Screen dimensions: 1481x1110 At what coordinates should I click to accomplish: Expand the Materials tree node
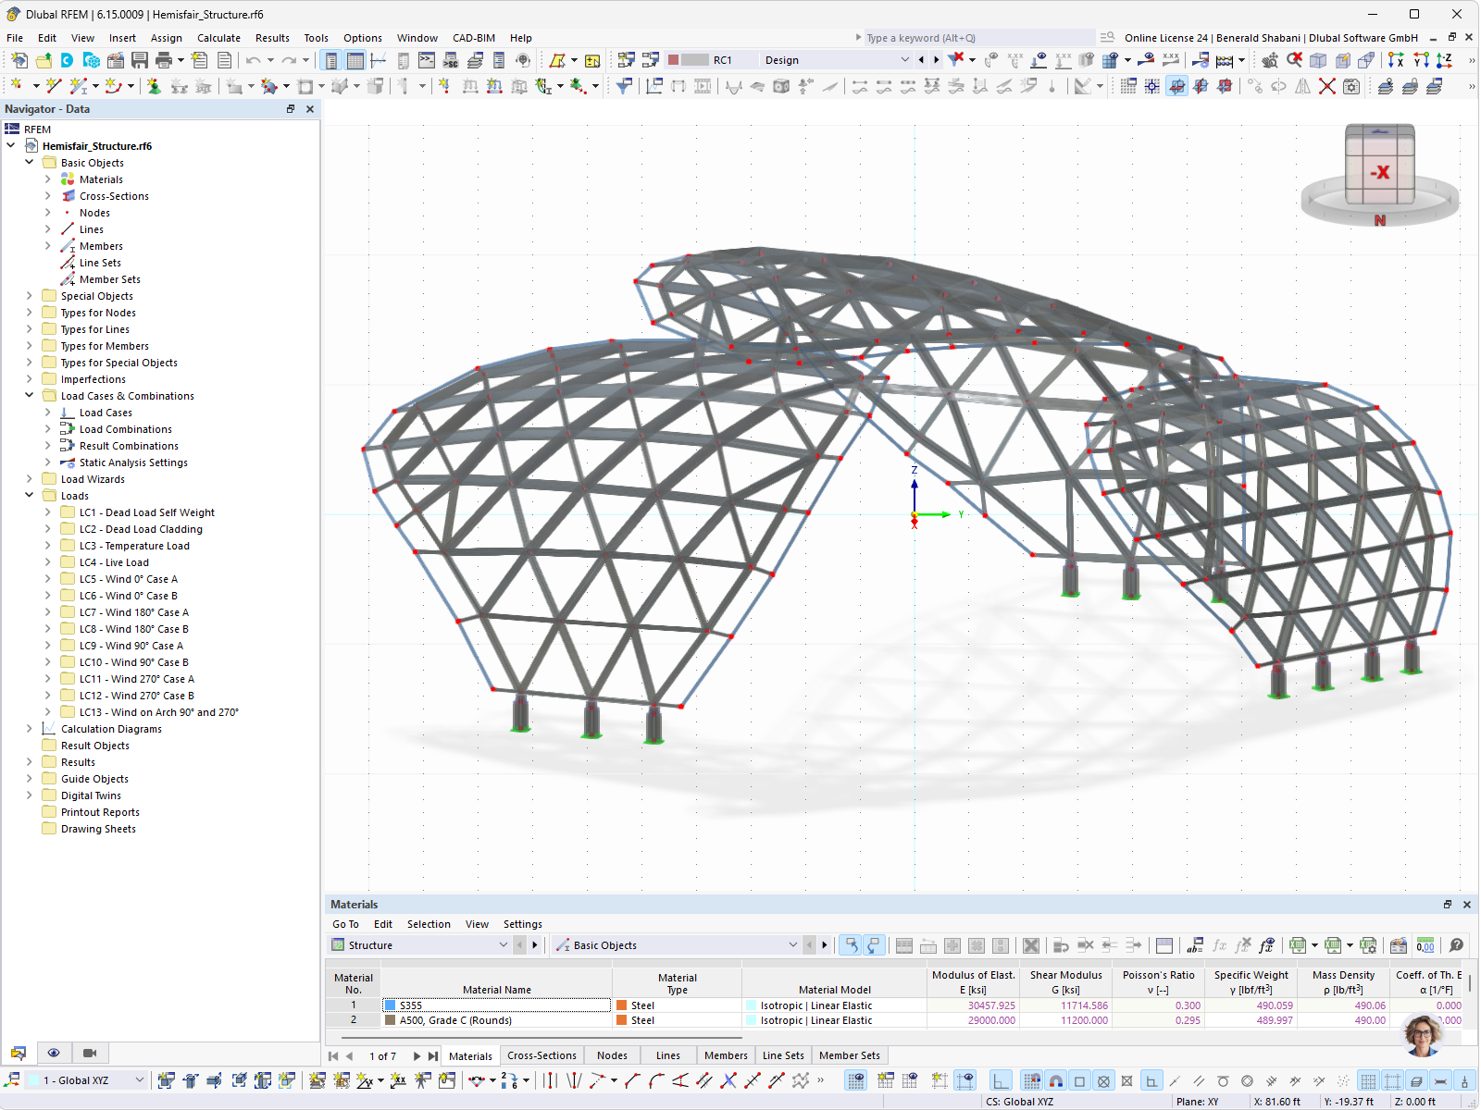(x=48, y=179)
